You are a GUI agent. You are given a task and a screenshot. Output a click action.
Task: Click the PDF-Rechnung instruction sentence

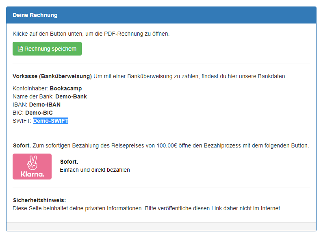91,34
